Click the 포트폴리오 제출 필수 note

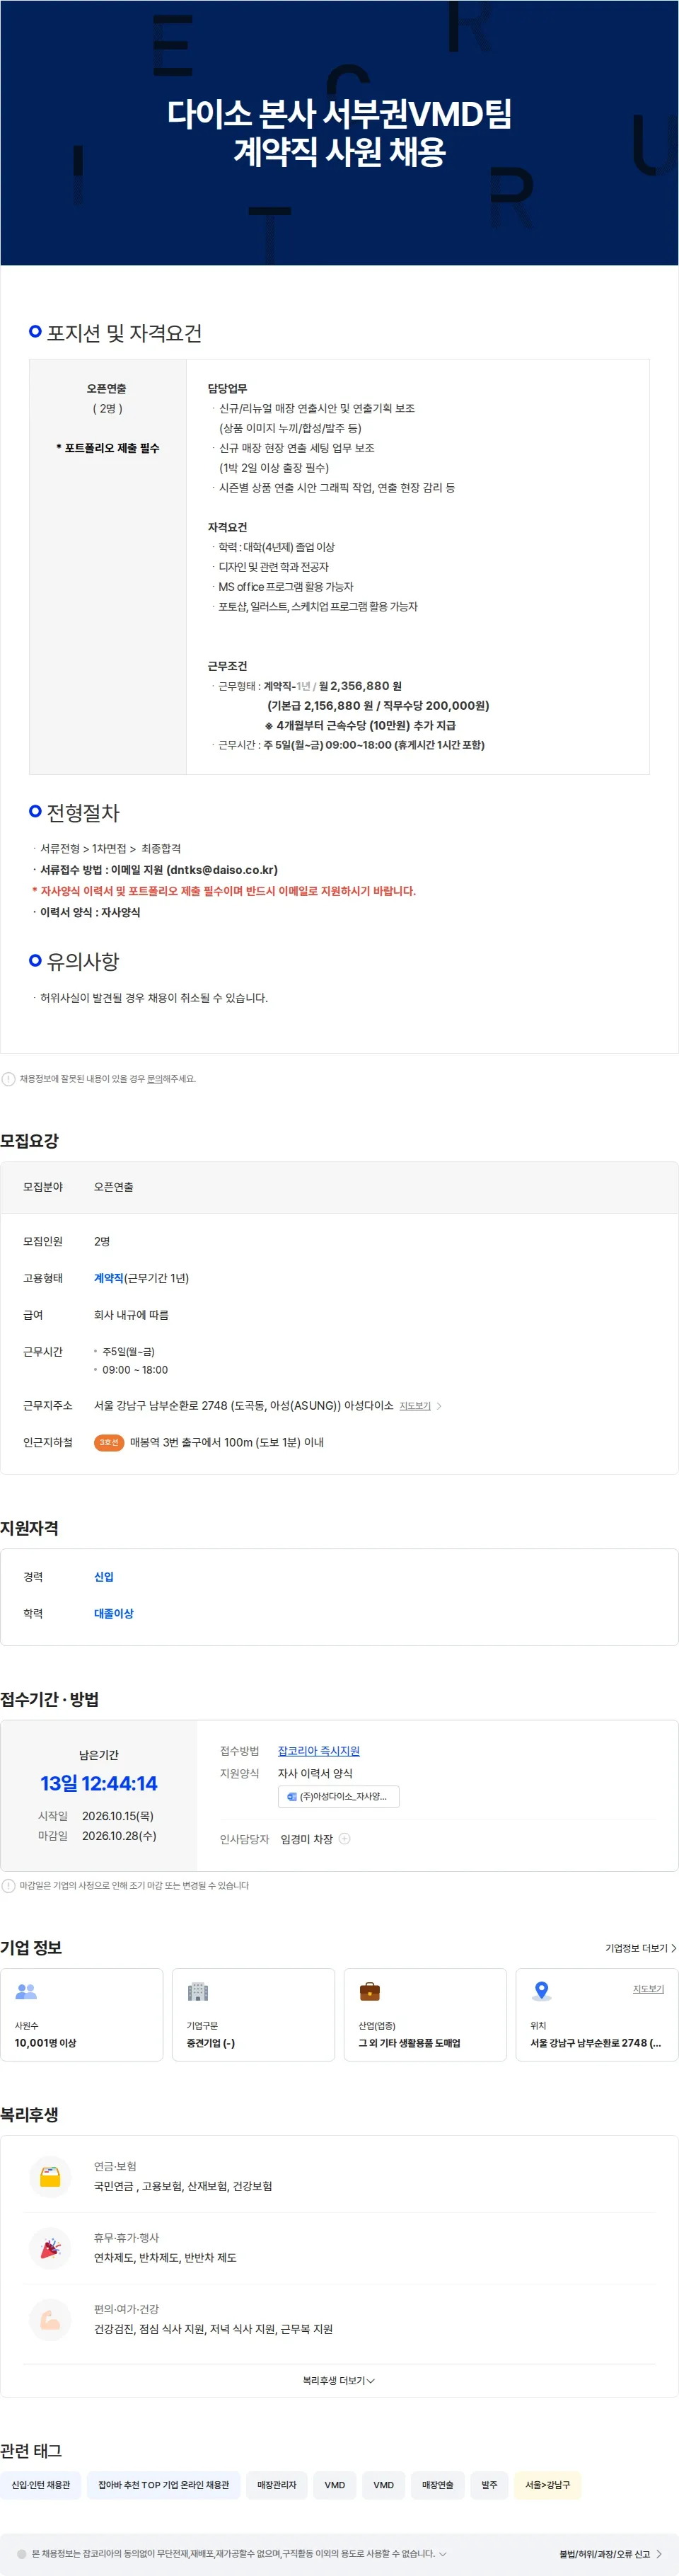pyautogui.click(x=108, y=448)
